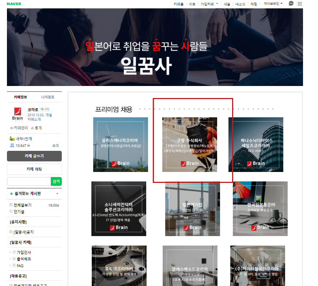This screenshot has width=318, height=286.
Task: Open 클래스메소드코리아 job card
Action: coord(190,266)
